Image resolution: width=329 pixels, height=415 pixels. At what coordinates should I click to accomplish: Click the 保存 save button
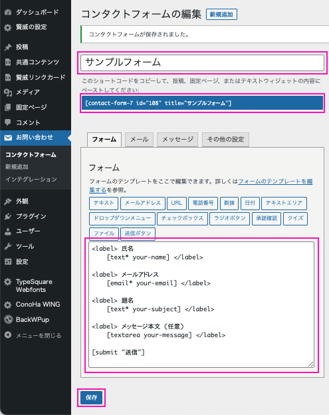tap(91, 398)
